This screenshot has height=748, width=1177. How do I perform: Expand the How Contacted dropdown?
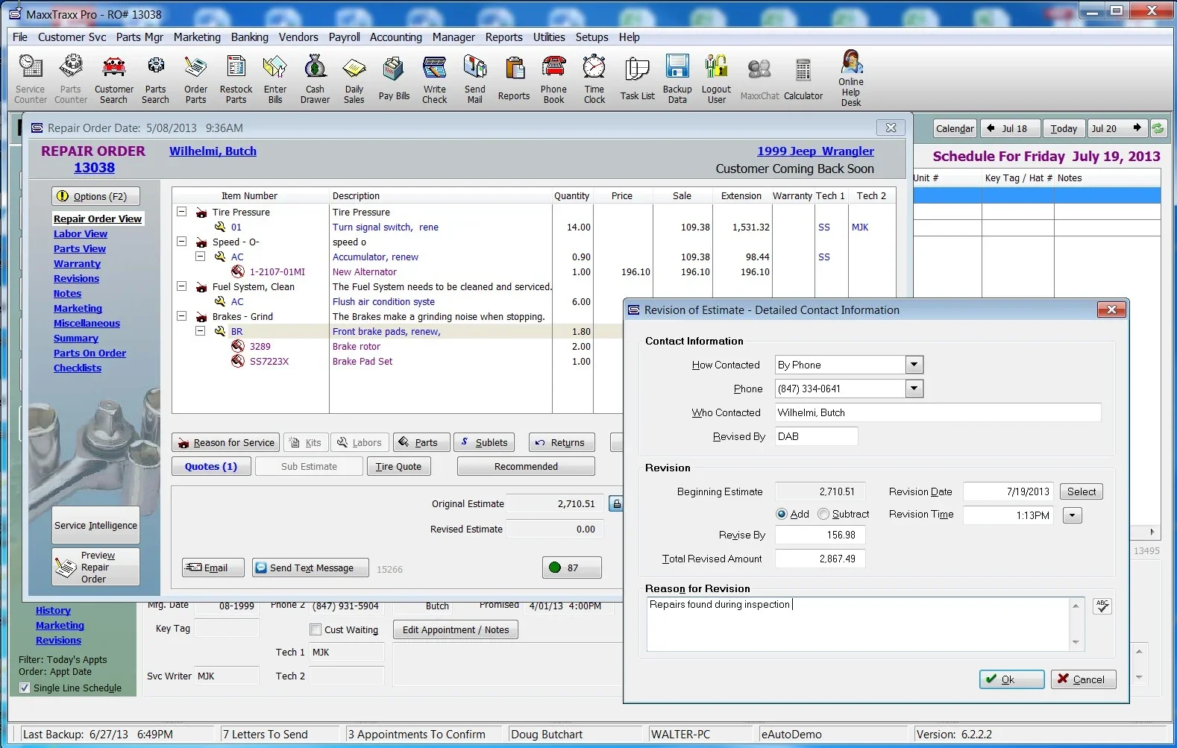click(914, 365)
